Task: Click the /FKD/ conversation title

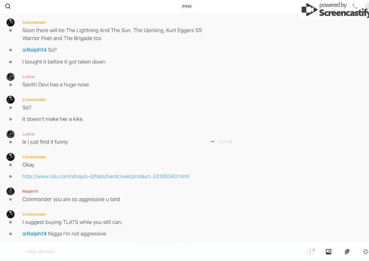Action: click(x=187, y=6)
